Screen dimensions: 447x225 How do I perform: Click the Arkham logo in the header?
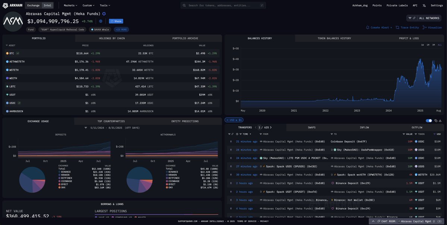point(13,6)
